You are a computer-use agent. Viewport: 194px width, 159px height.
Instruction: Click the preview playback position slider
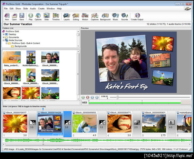pos(117,97)
